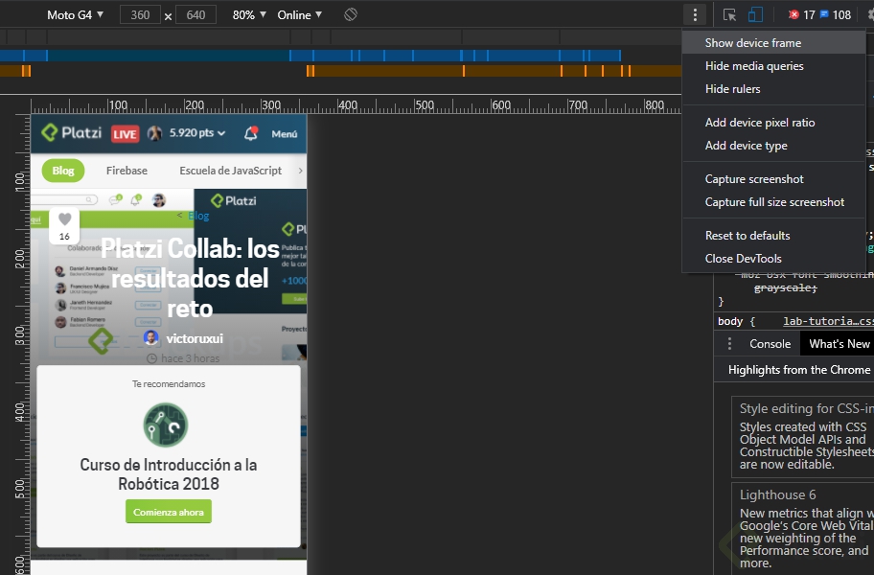Toggle the device toolbar icon
Viewport: 874px width, 575px height.
(x=755, y=15)
